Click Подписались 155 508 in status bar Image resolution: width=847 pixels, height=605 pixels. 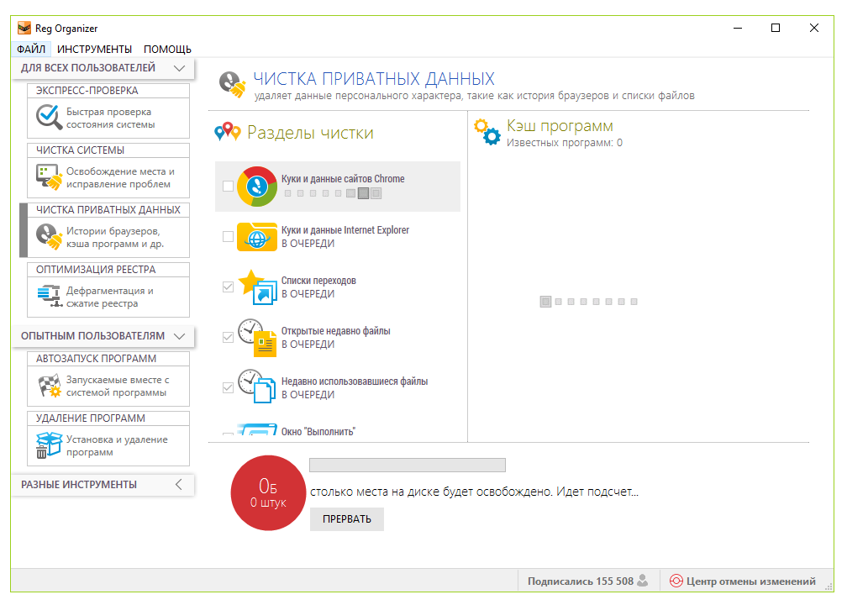pos(580,581)
